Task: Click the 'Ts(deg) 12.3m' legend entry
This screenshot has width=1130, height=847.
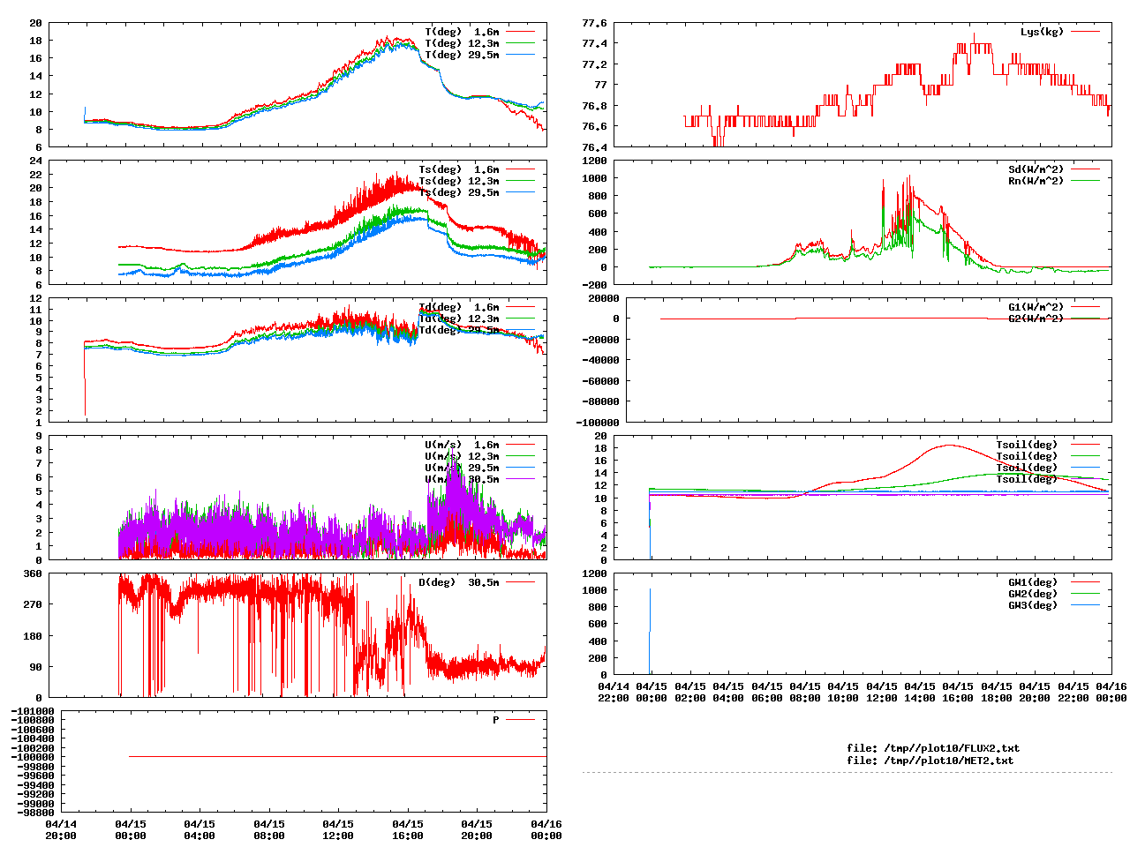Action: click(x=459, y=181)
